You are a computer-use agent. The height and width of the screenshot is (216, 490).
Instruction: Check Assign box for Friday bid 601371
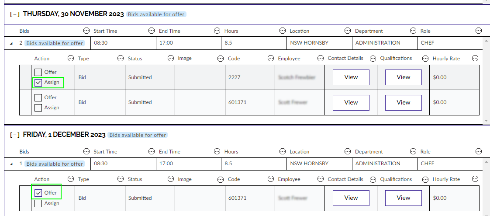(38, 203)
